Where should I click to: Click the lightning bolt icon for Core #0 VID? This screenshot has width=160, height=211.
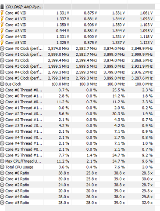coord(2,13)
